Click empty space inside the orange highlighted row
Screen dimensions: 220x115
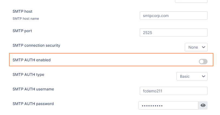point(122,60)
